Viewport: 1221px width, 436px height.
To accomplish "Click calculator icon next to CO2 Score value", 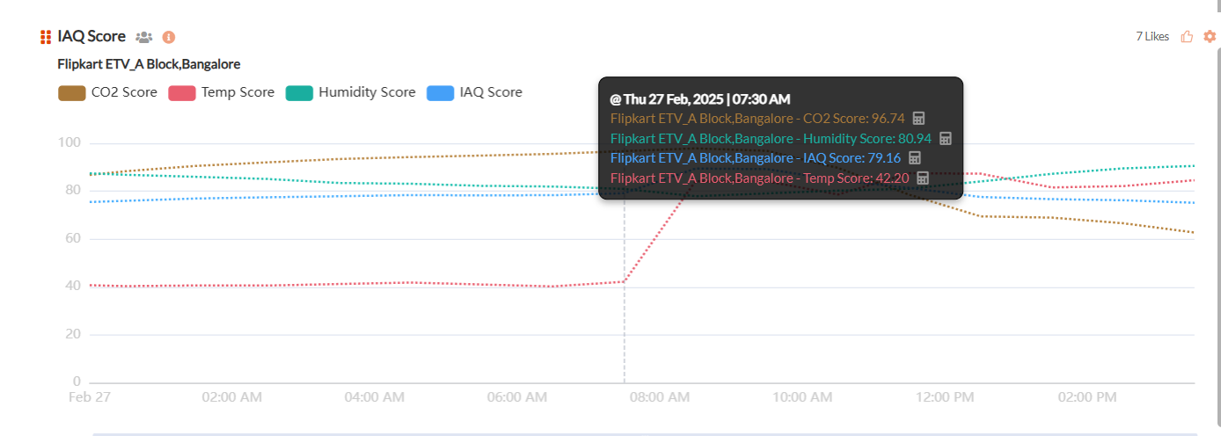I will pos(918,118).
